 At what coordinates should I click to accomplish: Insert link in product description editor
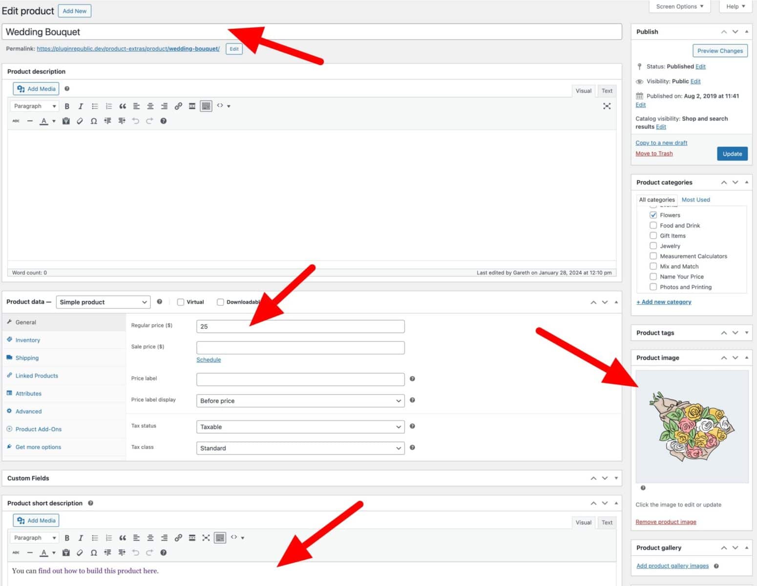(178, 106)
